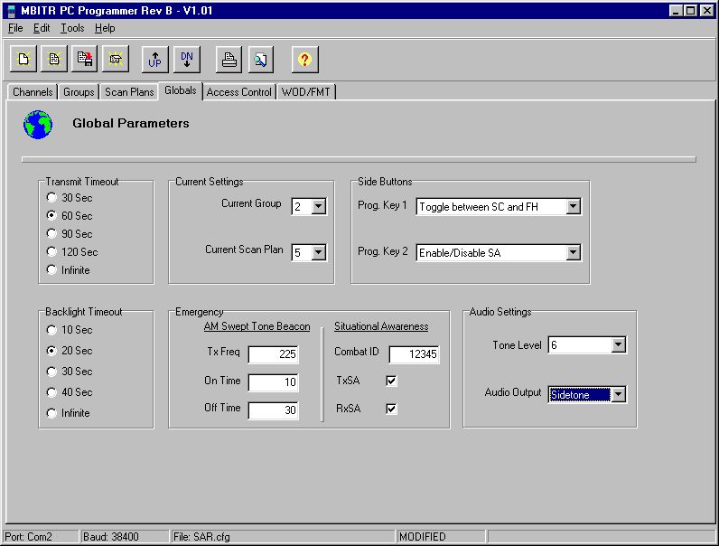
Task: Click the Combat ID input field
Action: 414,354
